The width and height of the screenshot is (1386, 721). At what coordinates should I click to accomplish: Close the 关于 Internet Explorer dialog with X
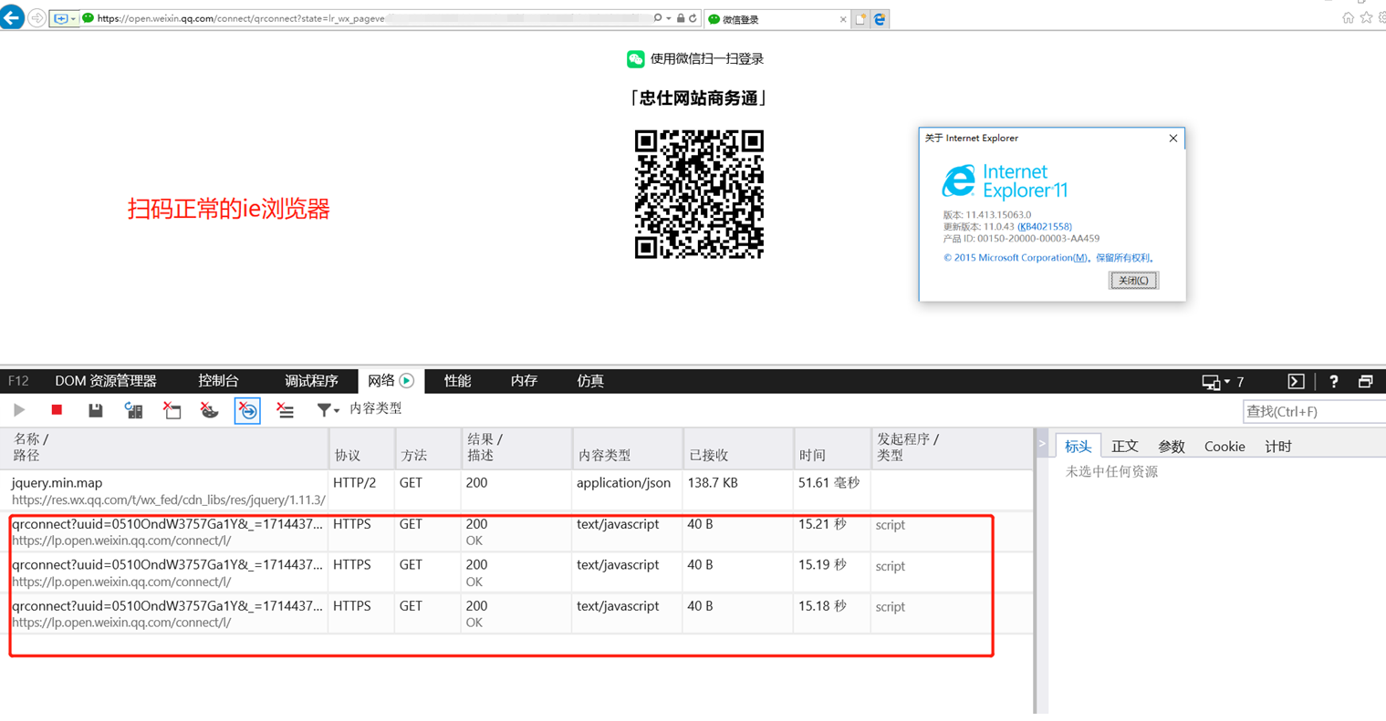point(1172,139)
